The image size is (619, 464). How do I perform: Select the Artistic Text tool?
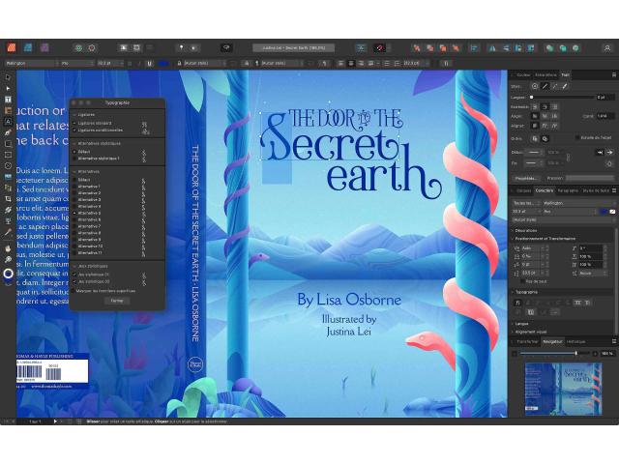8,122
